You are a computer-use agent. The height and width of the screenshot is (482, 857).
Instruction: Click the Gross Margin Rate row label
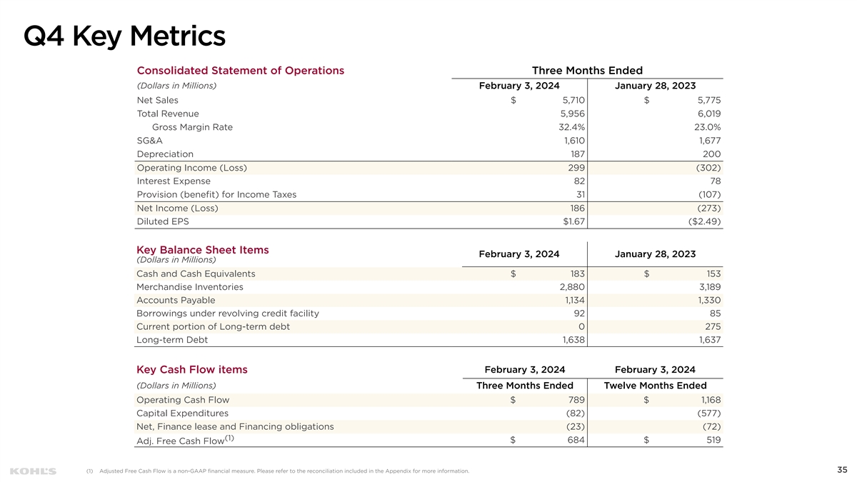tap(192, 128)
